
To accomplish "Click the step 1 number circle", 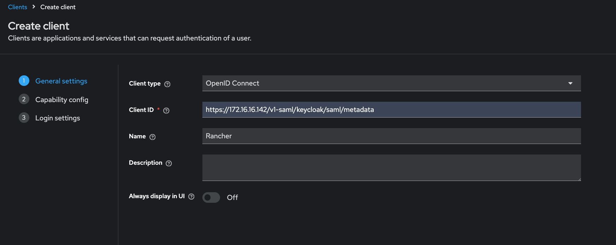I will point(24,81).
